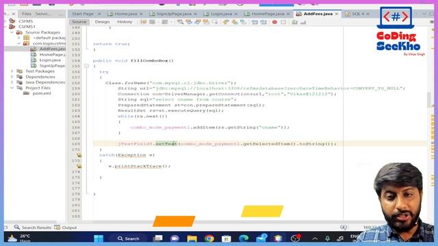Open the Output panel
The image size is (438, 246).
tap(66, 228)
